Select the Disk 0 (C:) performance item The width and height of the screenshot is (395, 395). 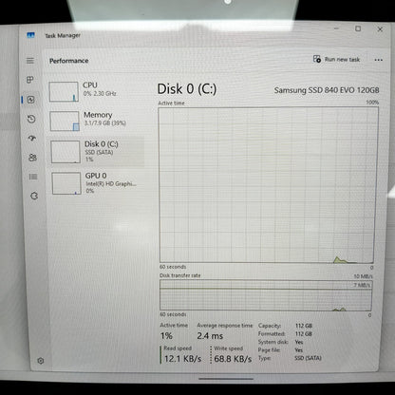pyautogui.click(x=97, y=152)
